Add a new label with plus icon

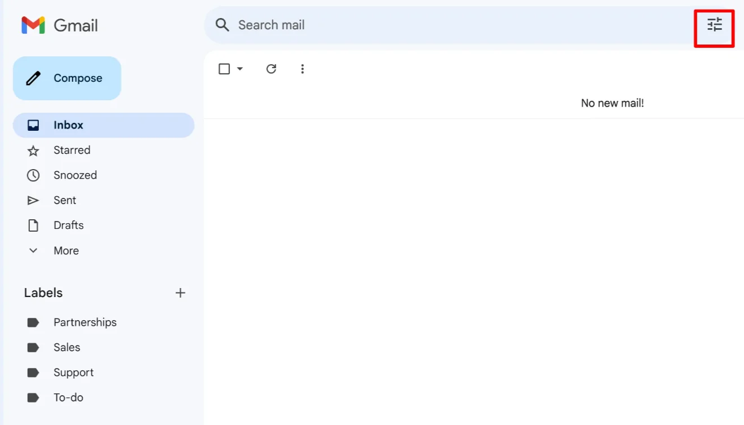tap(180, 293)
